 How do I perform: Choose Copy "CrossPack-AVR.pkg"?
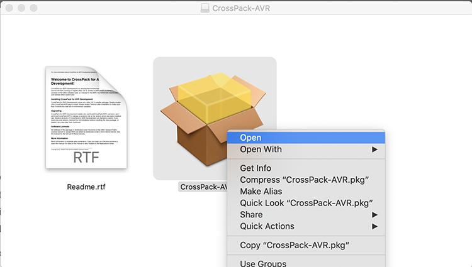(306, 245)
